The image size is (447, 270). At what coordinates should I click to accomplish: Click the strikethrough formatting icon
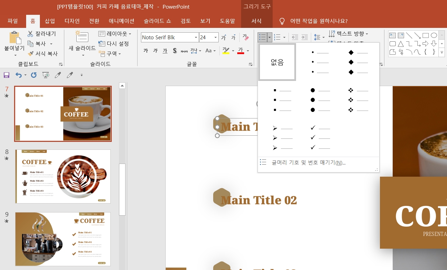pos(184,51)
